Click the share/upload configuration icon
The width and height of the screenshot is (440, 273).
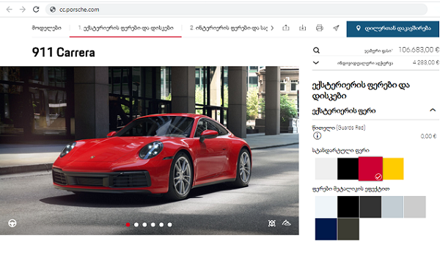[286, 28]
